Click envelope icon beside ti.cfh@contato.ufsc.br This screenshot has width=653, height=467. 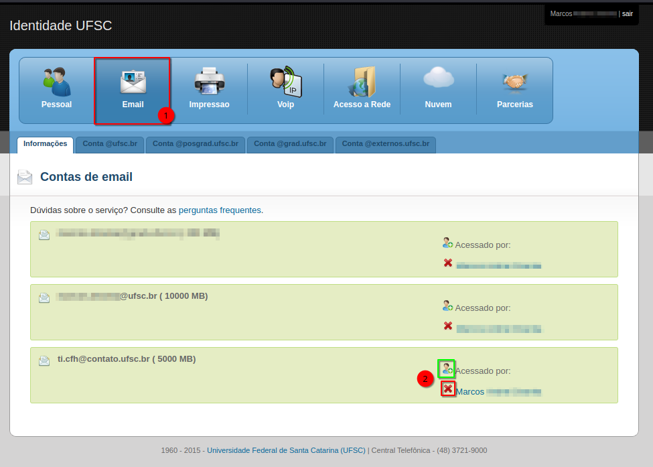tap(44, 360)
